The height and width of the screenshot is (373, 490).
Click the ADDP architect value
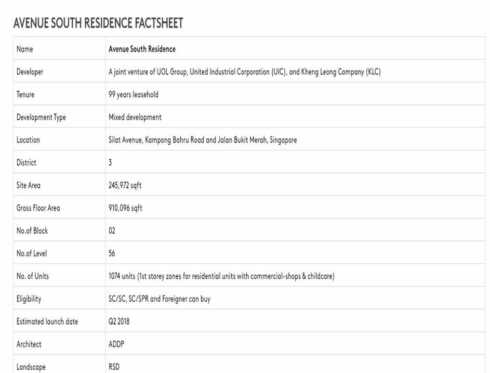116,344
